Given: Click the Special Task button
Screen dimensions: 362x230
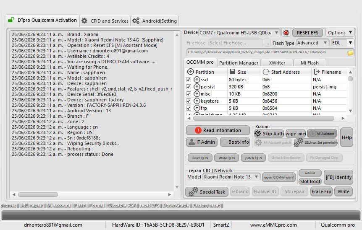Looking at the screenshot, I should pyautogui.click(x=207, y=191).
